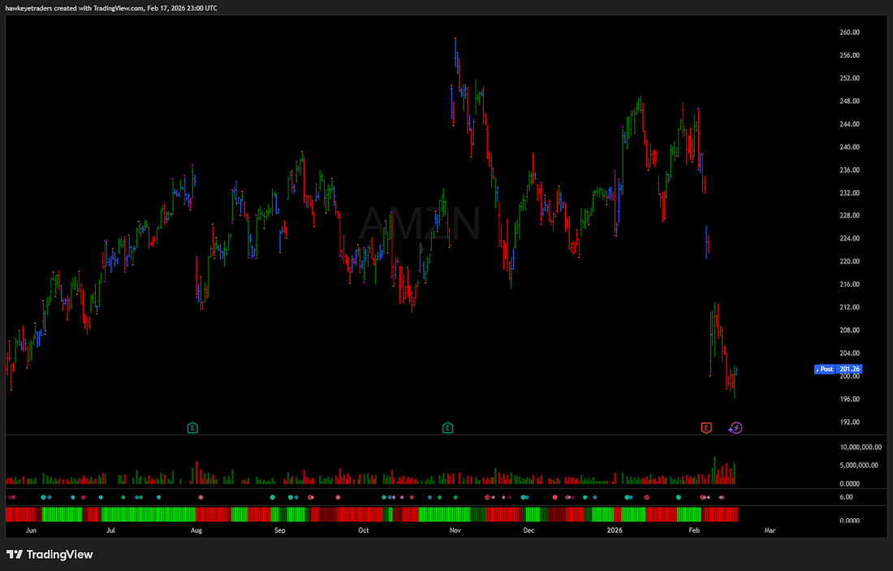Click the Mar label on time axis
This screenshot has height=571, width=893.
[x=770, y=530]
